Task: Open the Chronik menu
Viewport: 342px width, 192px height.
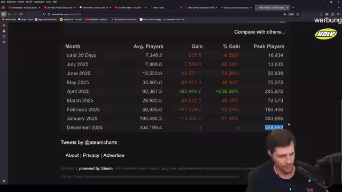Action: pyautogui.click(x=29, y=2)
